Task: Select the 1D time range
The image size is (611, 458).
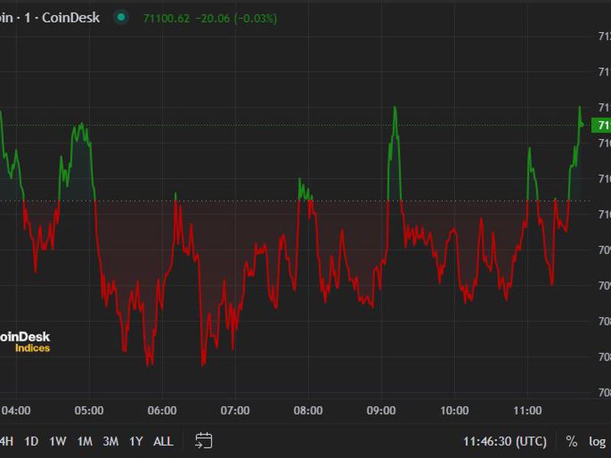Action: click(x=31, y=441)
